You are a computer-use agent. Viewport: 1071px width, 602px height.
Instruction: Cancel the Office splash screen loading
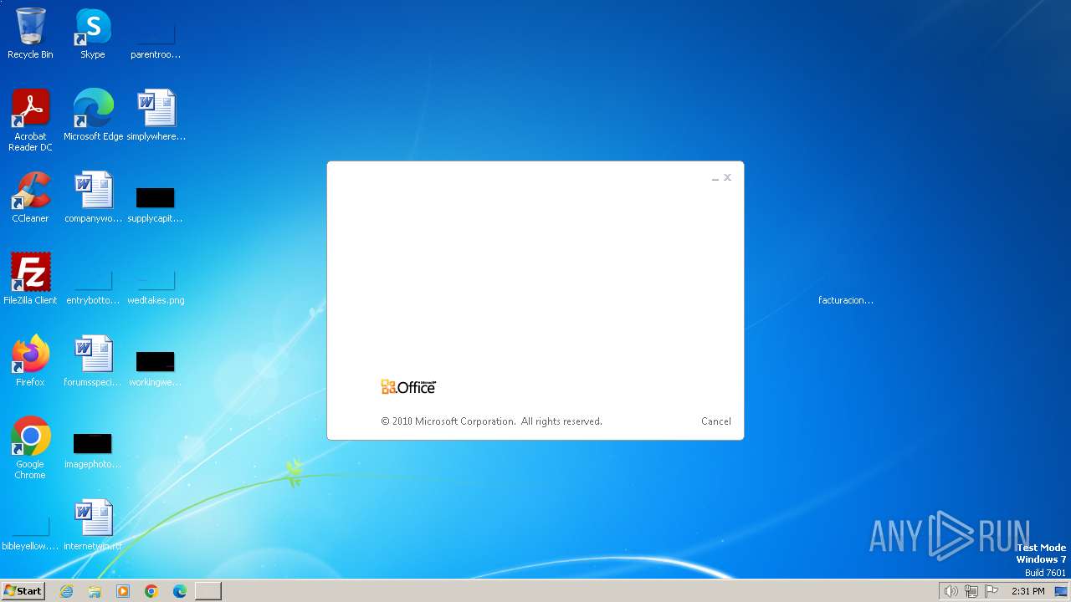click(x=715, y=421)
